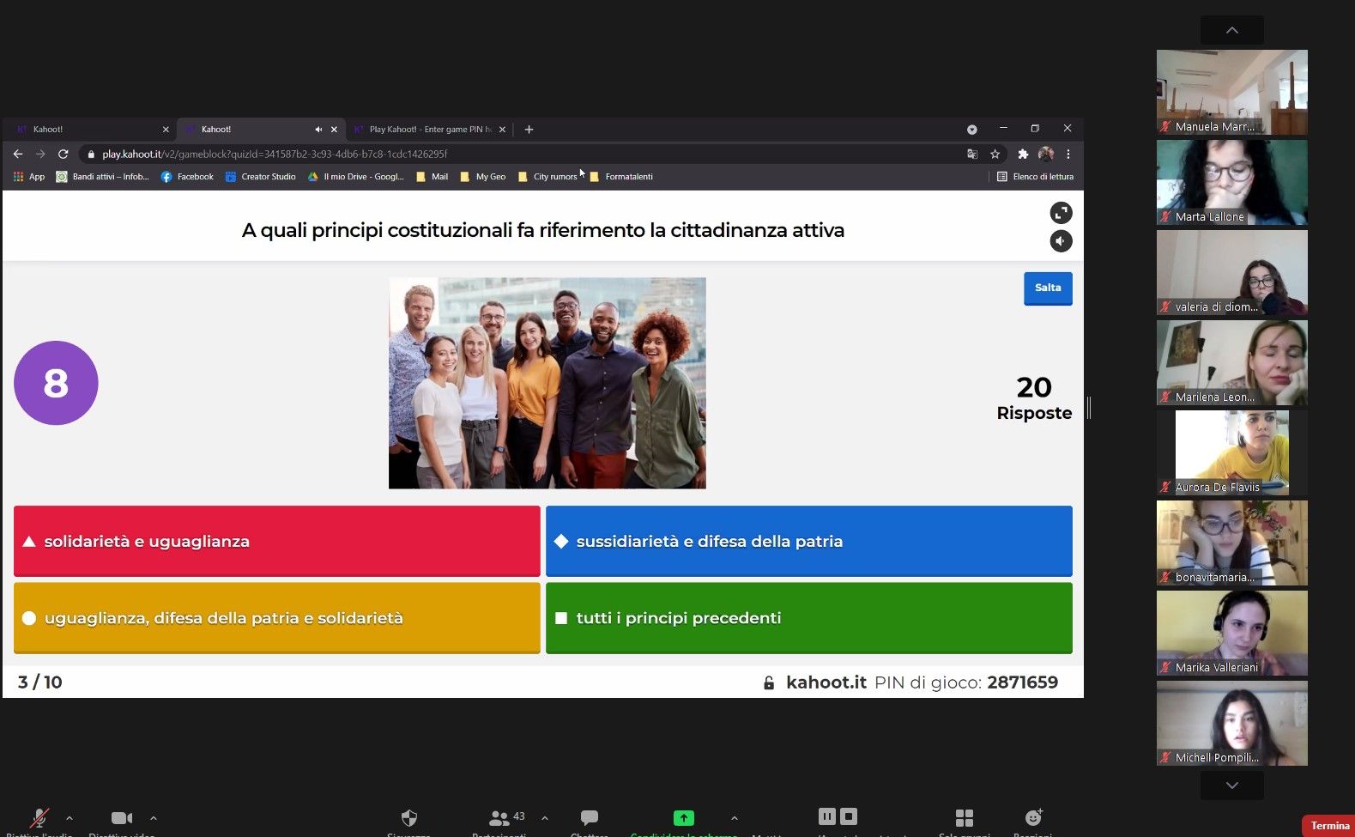Screen dimensions: 1355x837
Task: Open the participants panel icon
Action: [x=499, y=818]
